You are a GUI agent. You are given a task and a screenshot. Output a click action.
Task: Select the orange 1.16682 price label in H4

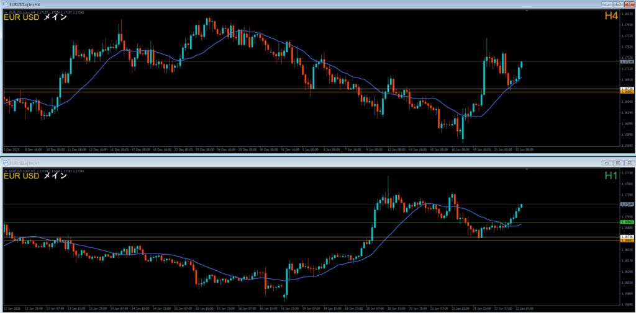[627, 92]
